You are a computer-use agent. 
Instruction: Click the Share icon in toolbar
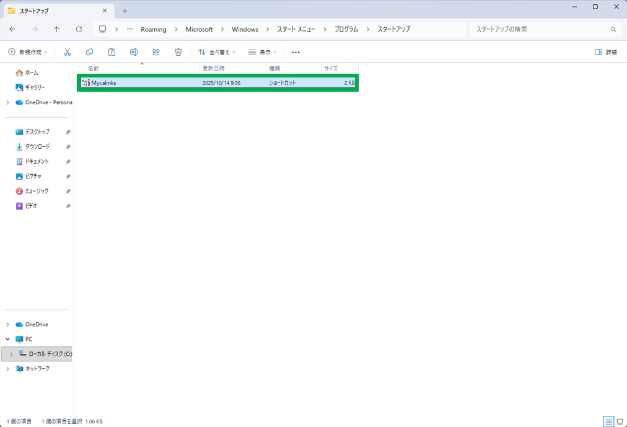156,52
